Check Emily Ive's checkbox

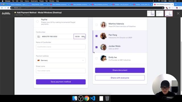point(96,58)
